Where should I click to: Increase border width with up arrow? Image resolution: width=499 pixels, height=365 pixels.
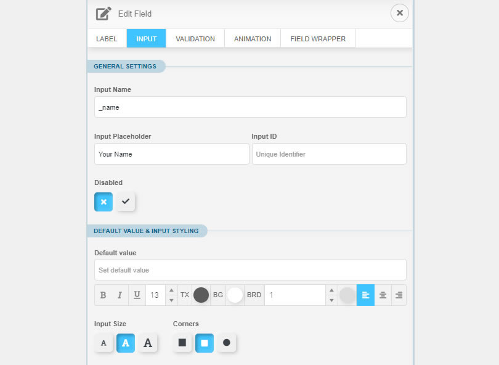point(331,290)
